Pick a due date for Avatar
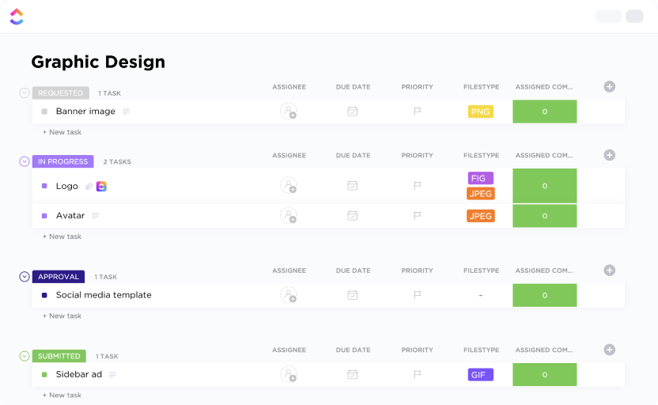Image resolution: width=658 pixels, height=405 pixels. [353, 216]
